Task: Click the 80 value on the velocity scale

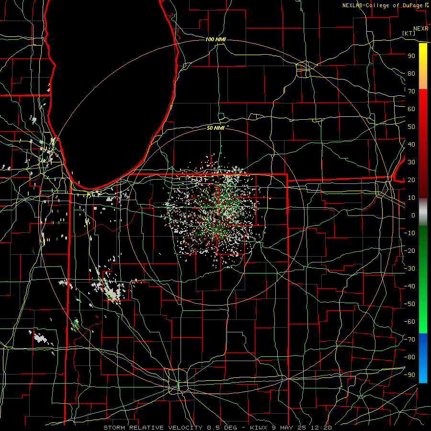Action: click(411, 73)
